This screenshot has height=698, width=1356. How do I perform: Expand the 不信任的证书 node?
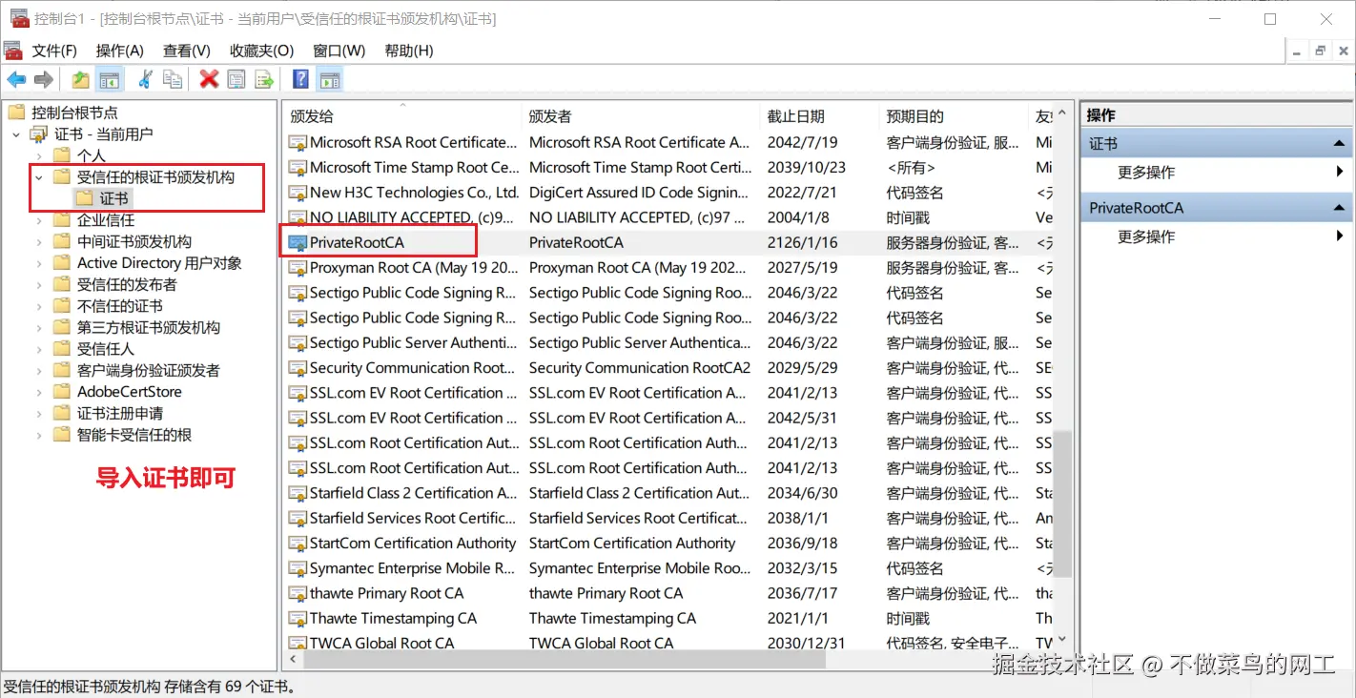click(39, 306)
